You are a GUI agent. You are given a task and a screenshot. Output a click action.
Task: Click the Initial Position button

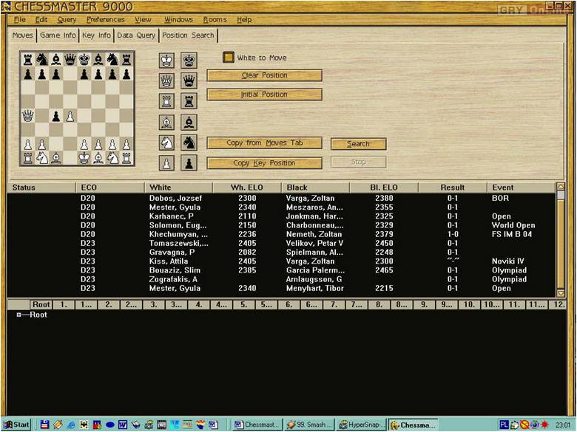pyautogui.click(x=265, y=95)
